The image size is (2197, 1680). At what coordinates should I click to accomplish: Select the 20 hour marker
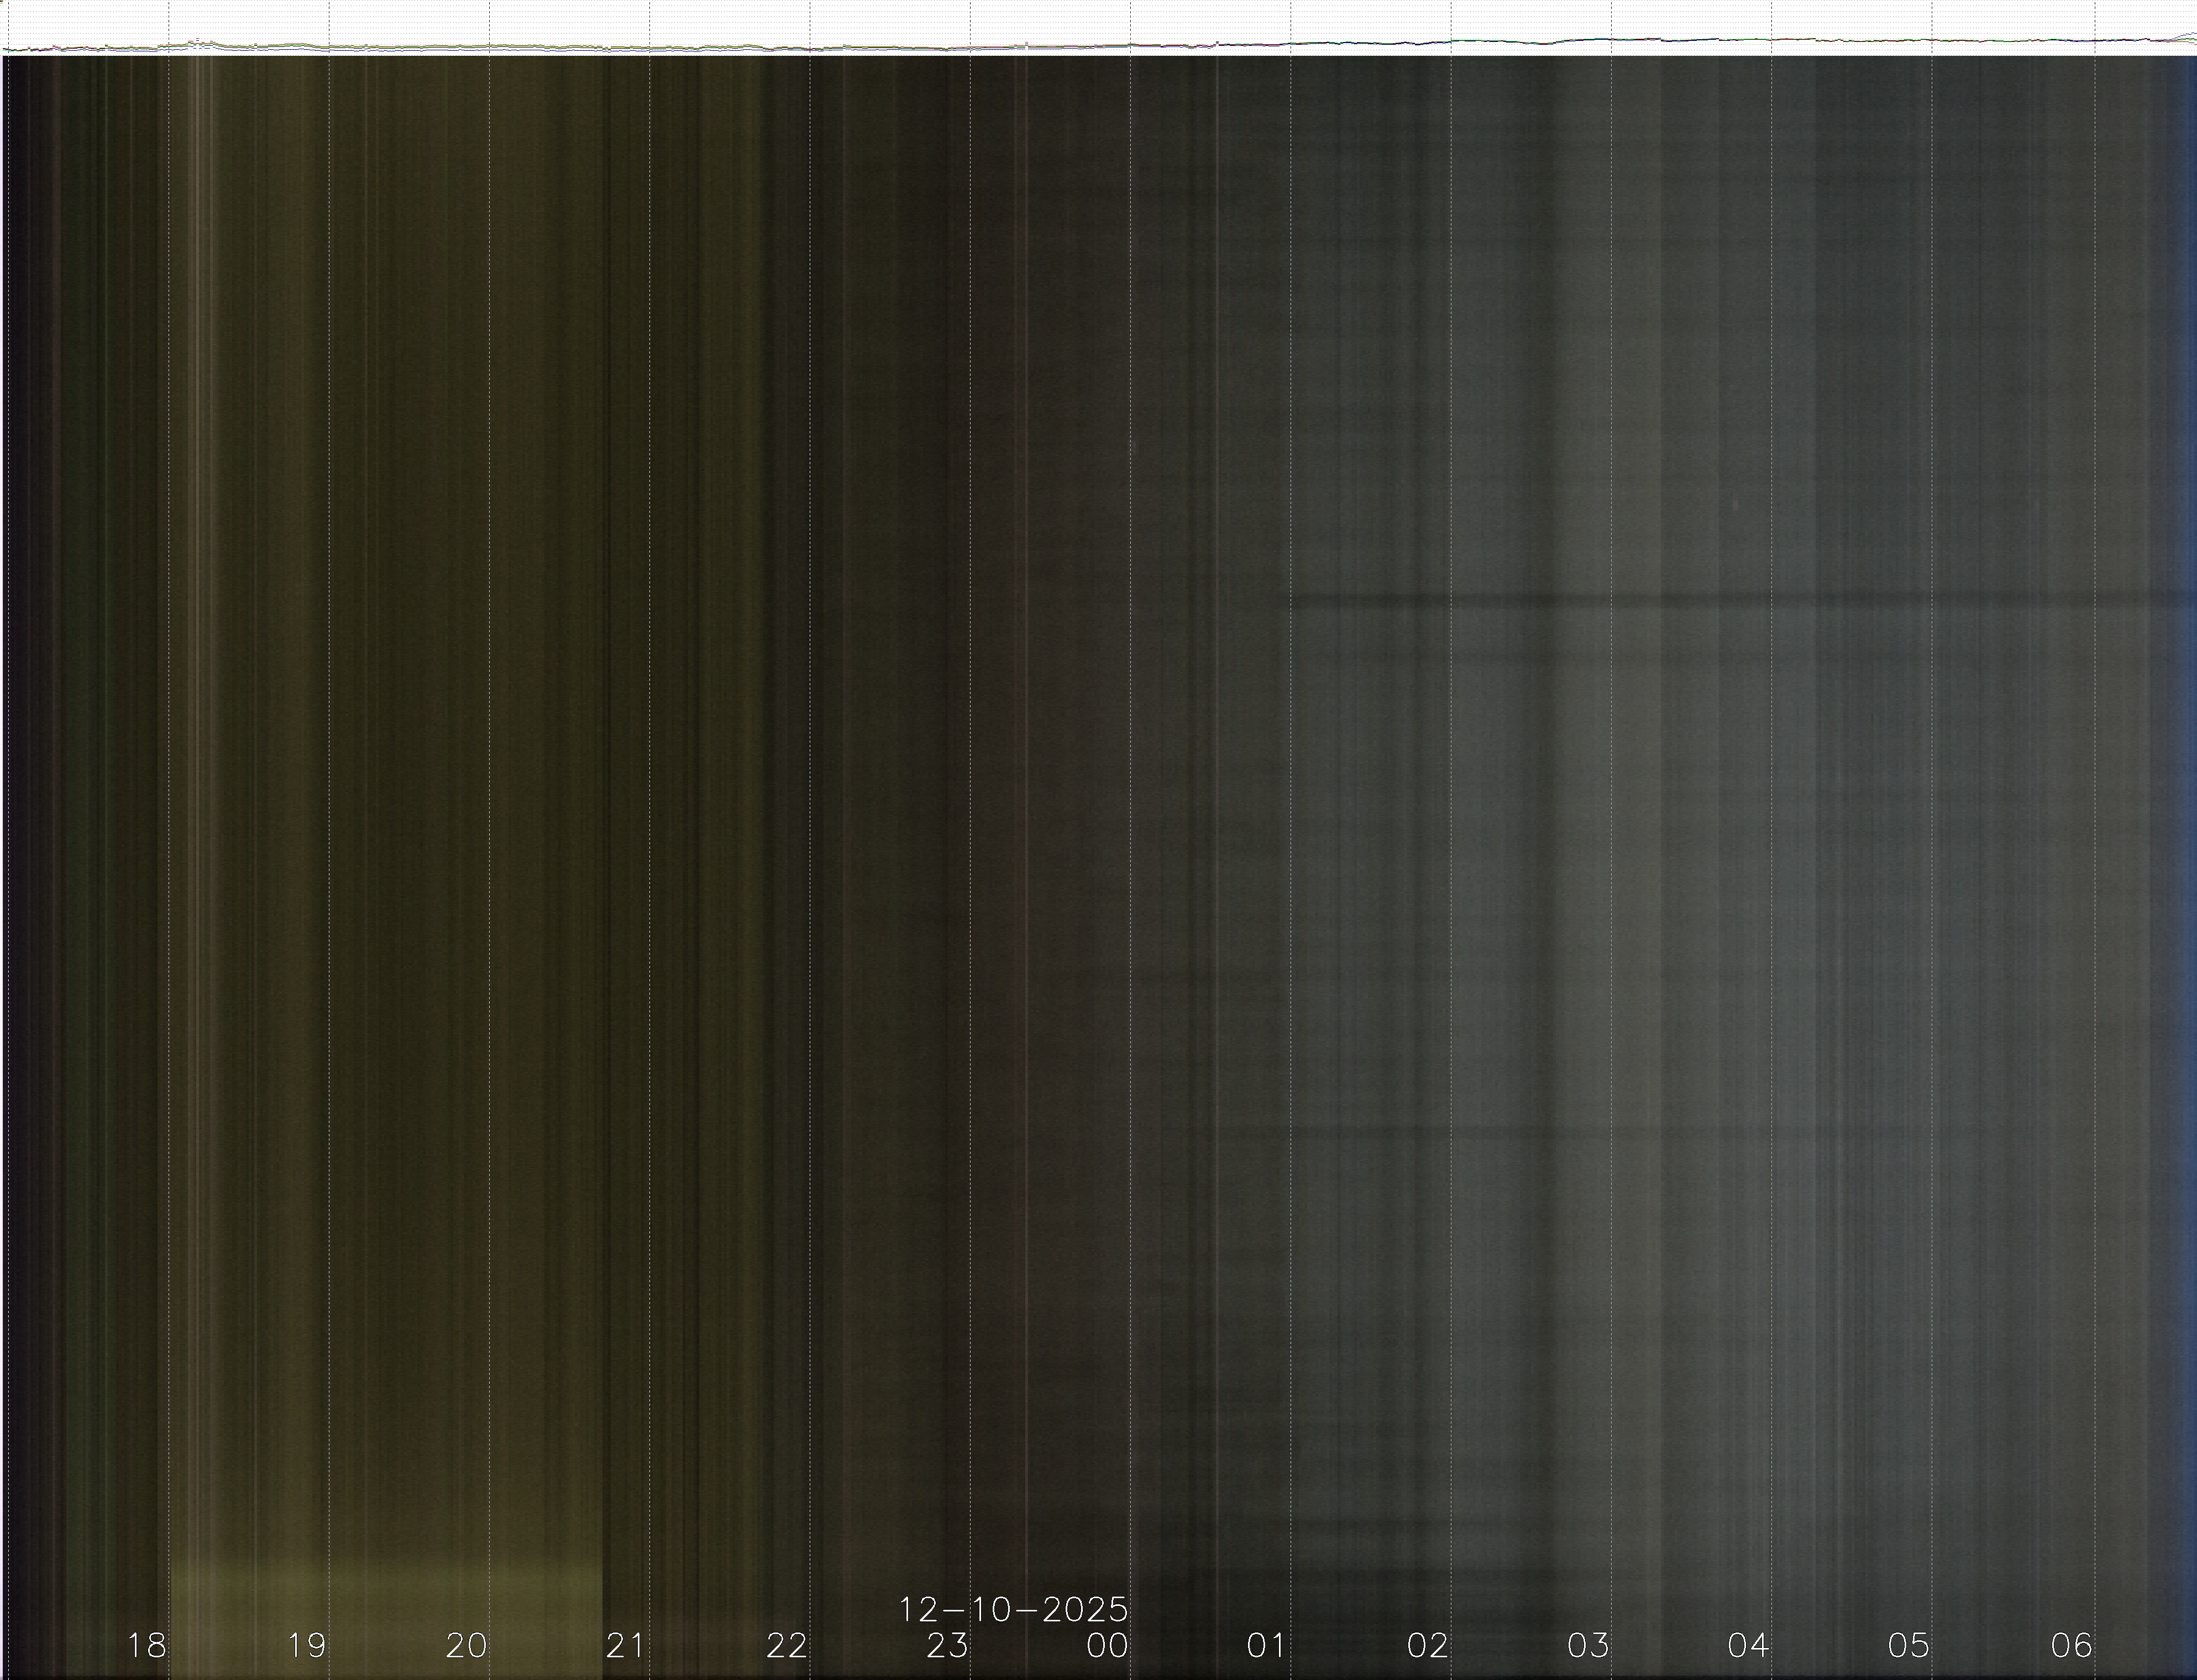[466, 1645]
